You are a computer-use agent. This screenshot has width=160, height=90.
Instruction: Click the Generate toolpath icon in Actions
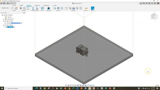[x=55, y=8]
